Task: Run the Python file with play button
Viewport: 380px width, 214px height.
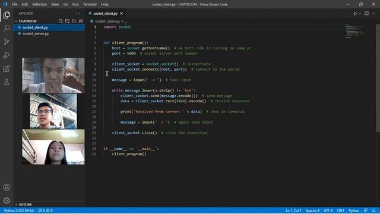Action: (x=355, y=13)
